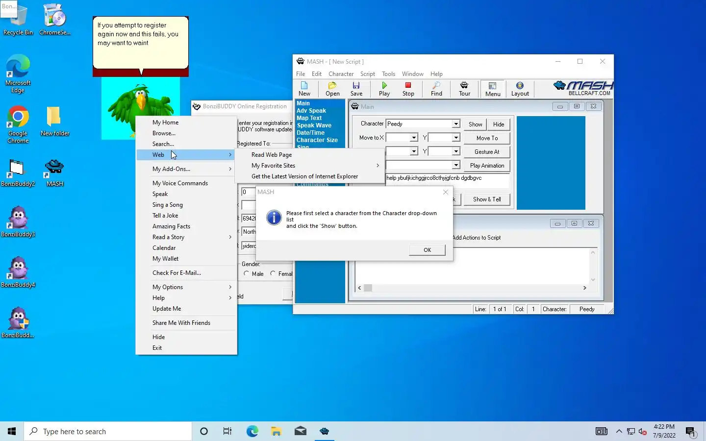Click the Gesture At button
The height and width of the screenshot is (441, 706).
[x=487, y=152]
